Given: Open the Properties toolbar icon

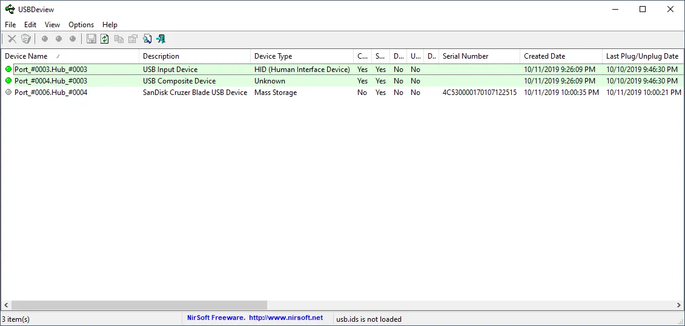Looking at the screenshot, I should pyautogui.click(x=133, y=39).
